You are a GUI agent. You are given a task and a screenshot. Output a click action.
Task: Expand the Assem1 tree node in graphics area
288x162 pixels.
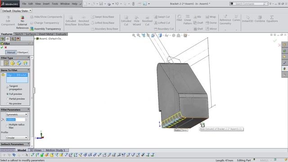(35, 39)
